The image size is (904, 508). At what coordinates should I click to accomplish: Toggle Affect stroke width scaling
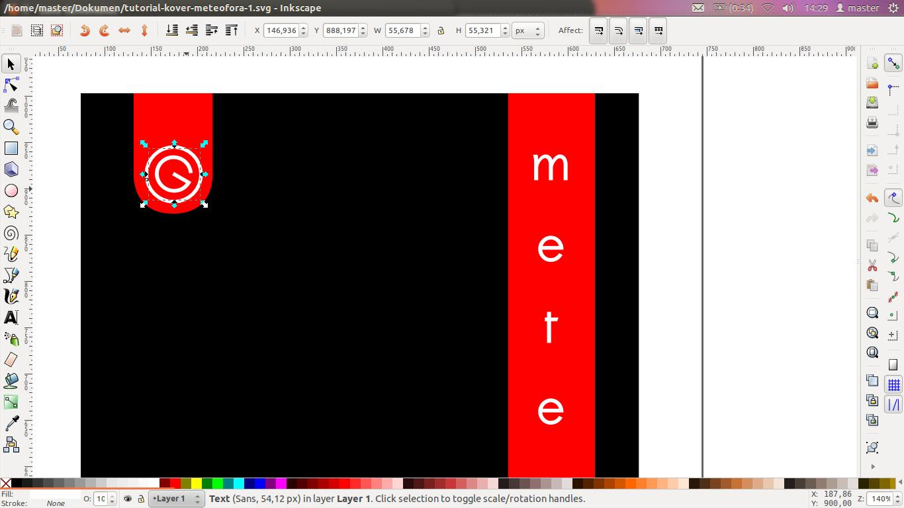[599, 30]
